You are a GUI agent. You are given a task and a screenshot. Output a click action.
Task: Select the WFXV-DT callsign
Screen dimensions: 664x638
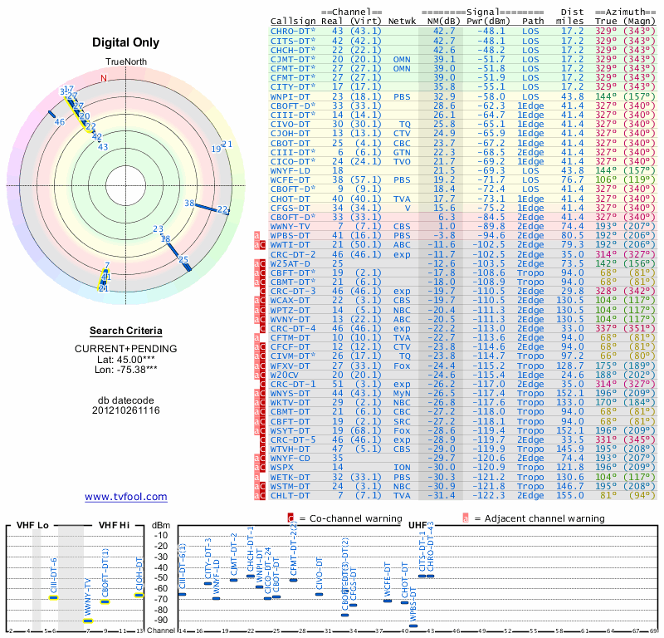coord(290,366)
